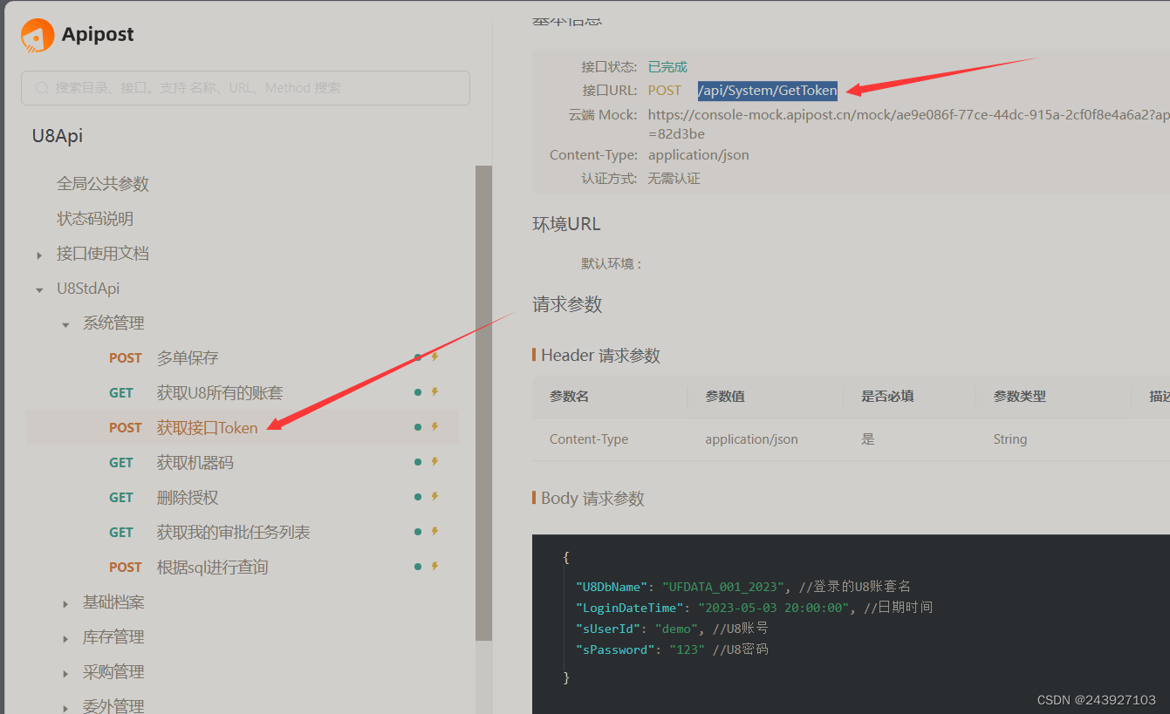
Task: Click the Header 请求参数 section heading
Action: click(600, 356)
